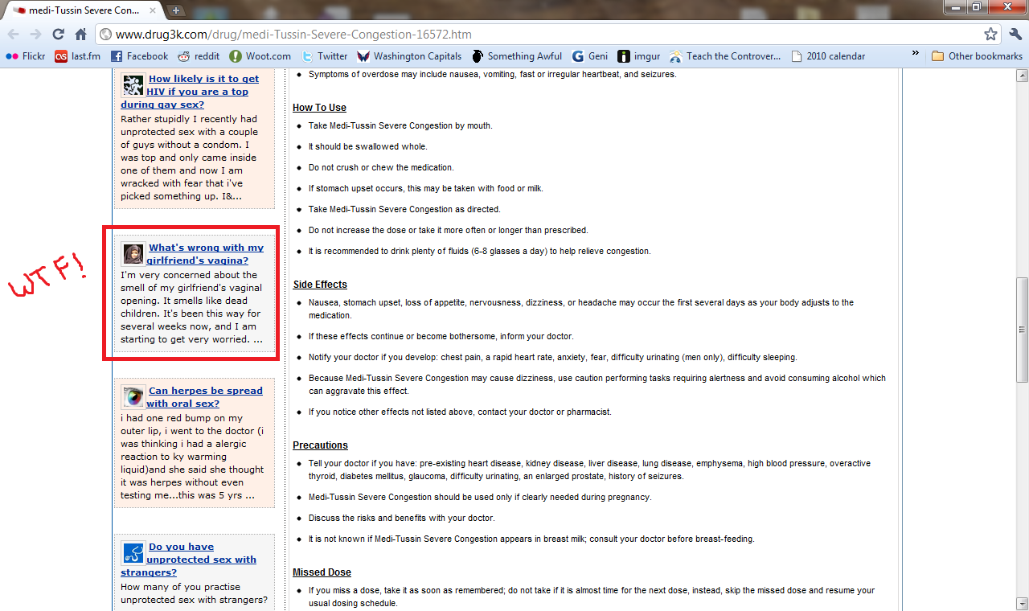
Task: Reload the current page
Action: click(x=58, y=34)
